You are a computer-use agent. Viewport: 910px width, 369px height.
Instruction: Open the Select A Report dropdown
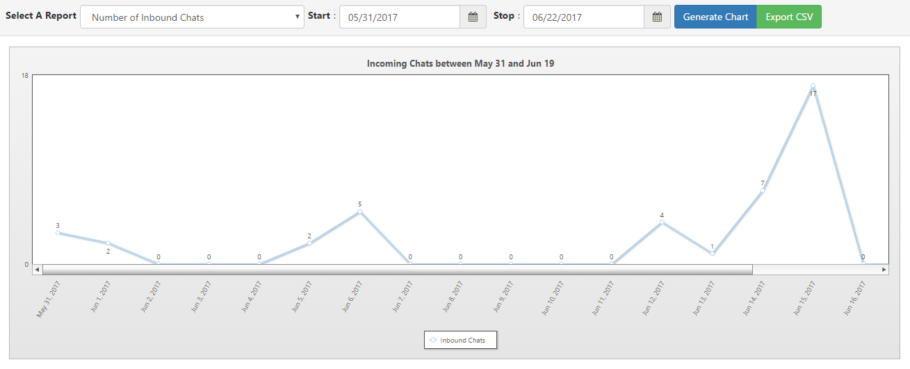point(192,17)
